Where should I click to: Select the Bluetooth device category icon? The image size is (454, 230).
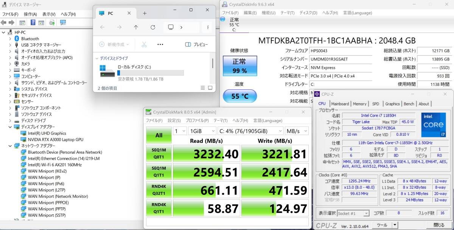[17, 39]
